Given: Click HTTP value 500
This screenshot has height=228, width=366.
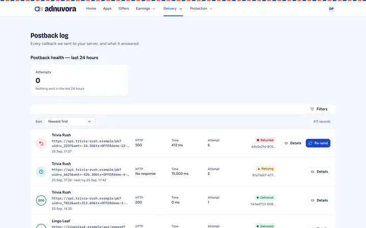Looking at the screenshot, I should coord(139,145).
